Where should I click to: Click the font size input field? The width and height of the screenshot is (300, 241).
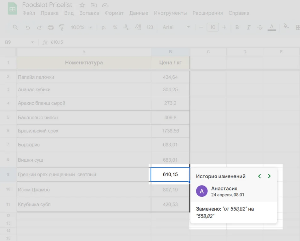coord(212,27)
